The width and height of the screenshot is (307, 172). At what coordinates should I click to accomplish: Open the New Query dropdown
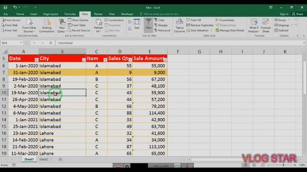click(62, 26)
